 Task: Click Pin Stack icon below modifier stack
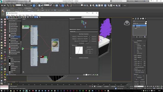coord(134,37)
